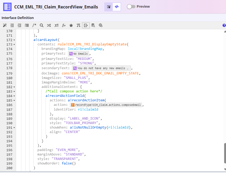This screenshot has height=175, width=226.
Task: Click line number 200 in the gutter
Action: coord(9,168)
